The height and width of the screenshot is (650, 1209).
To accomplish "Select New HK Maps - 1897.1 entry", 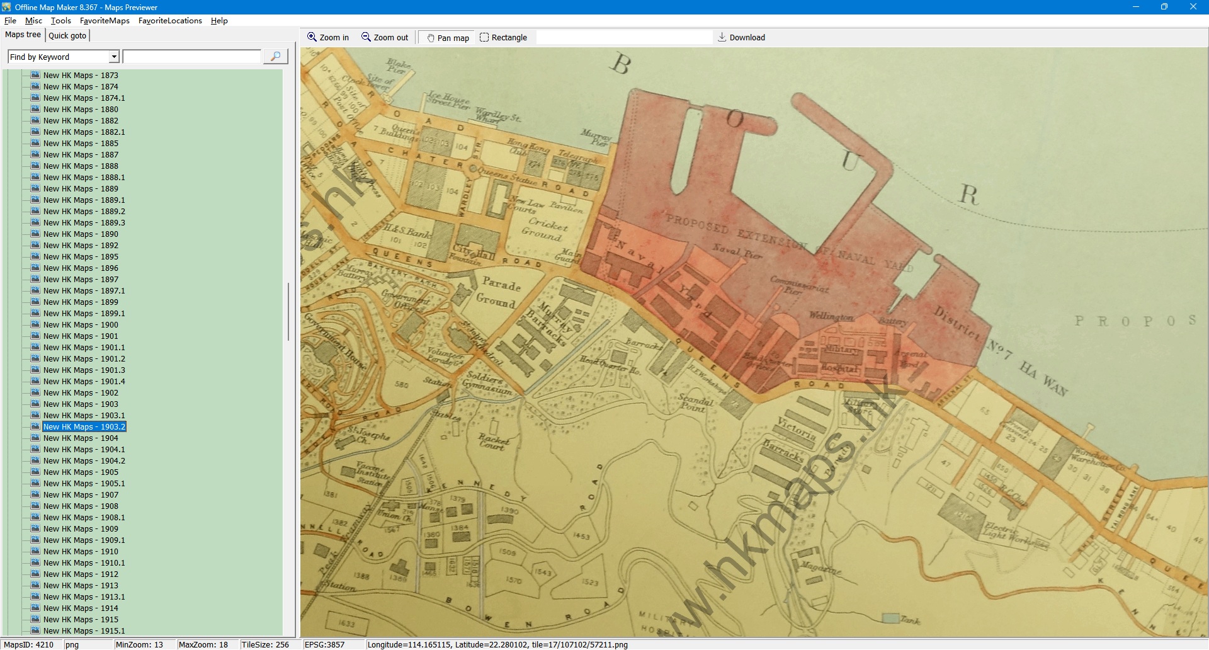I will [x=84, y=291].
